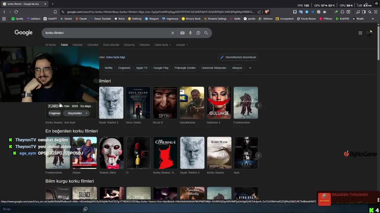Open the Conjuring 4 poster thumbnail
This screenshot has height=213, width=380.
165,153
